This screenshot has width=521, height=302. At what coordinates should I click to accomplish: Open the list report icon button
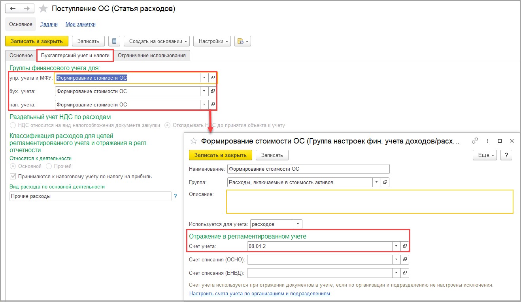(114, 41)
